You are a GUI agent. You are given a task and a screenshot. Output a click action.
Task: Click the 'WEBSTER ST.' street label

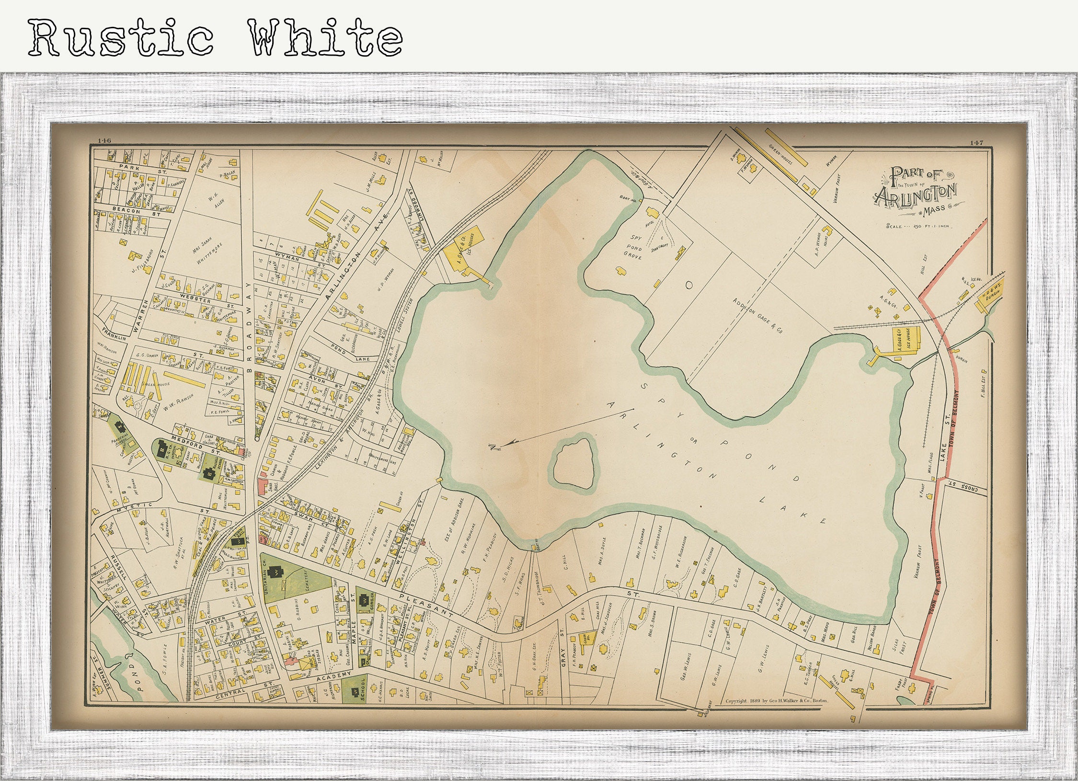click(207, 301)
